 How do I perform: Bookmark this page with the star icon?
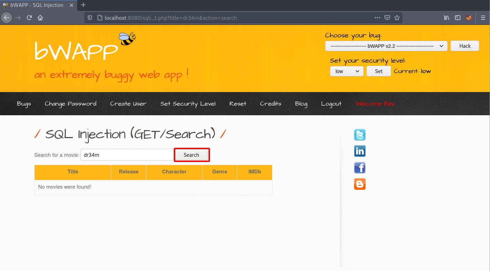click(397, 18)
